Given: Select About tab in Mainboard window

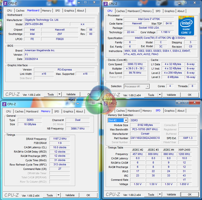Looking at the screenshot, I should coord(80,11).
